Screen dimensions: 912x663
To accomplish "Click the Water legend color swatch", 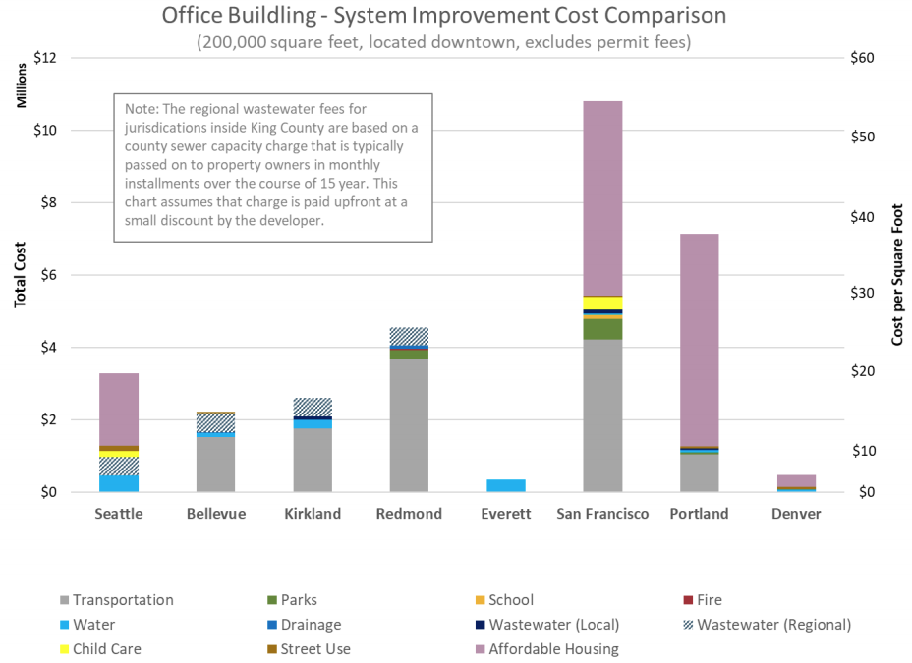I will click(x=65, y=625).
